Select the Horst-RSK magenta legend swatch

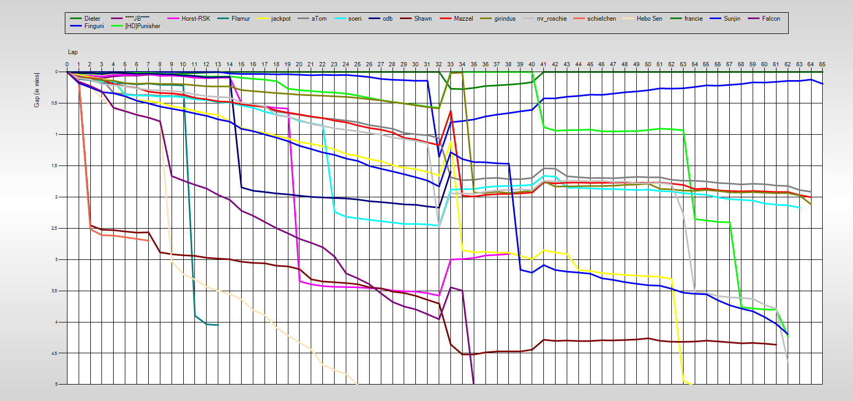point(173,19)
